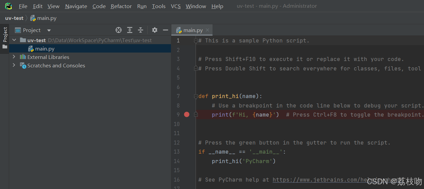Click the fold end marker on line 9
Image resolution: width=424 pixels, height=189 pixels.
pos(195,115)
